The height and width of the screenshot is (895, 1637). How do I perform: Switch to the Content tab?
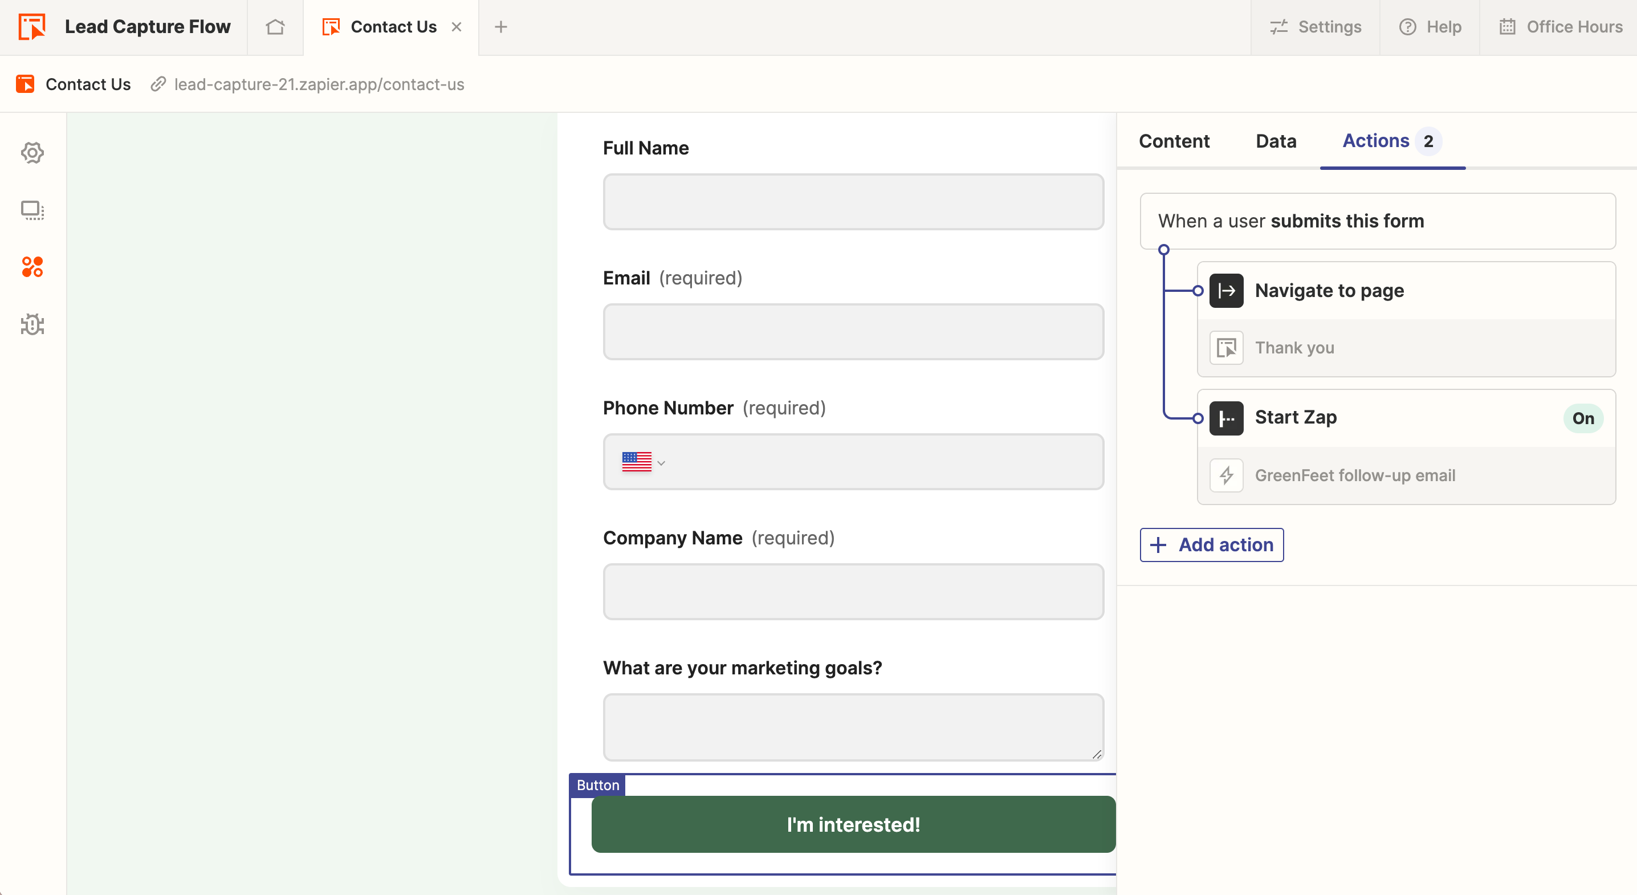[1174, 141]
